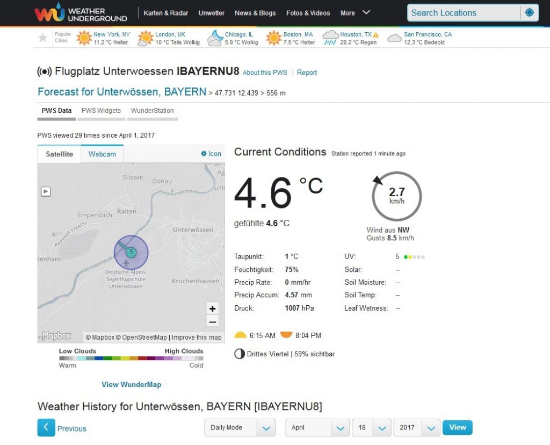Open the Daily Mode dropdown

tap(240, 427)
